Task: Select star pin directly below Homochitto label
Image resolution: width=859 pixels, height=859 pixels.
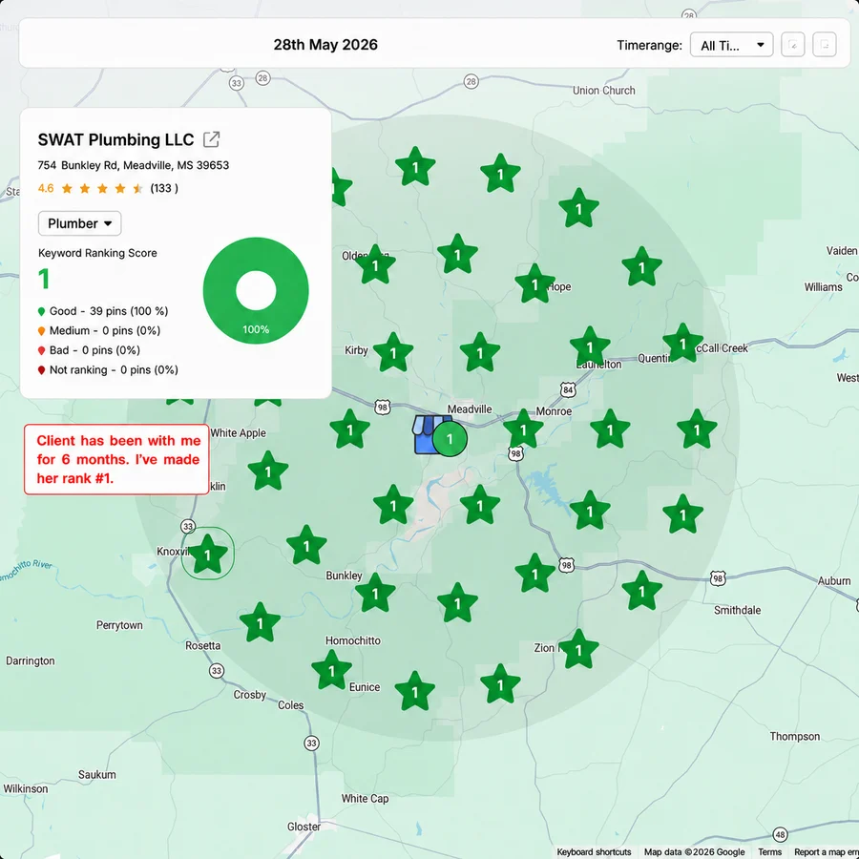Action: point(331,671)
